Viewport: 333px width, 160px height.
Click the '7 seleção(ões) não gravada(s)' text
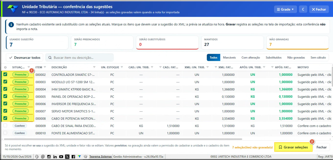(252, 147)
